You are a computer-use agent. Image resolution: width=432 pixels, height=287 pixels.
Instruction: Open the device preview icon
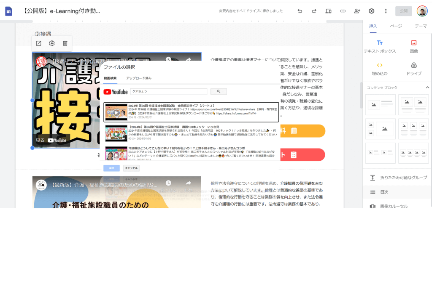328,11
